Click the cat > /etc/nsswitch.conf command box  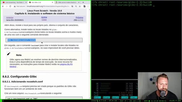click(x=44, y=98)
